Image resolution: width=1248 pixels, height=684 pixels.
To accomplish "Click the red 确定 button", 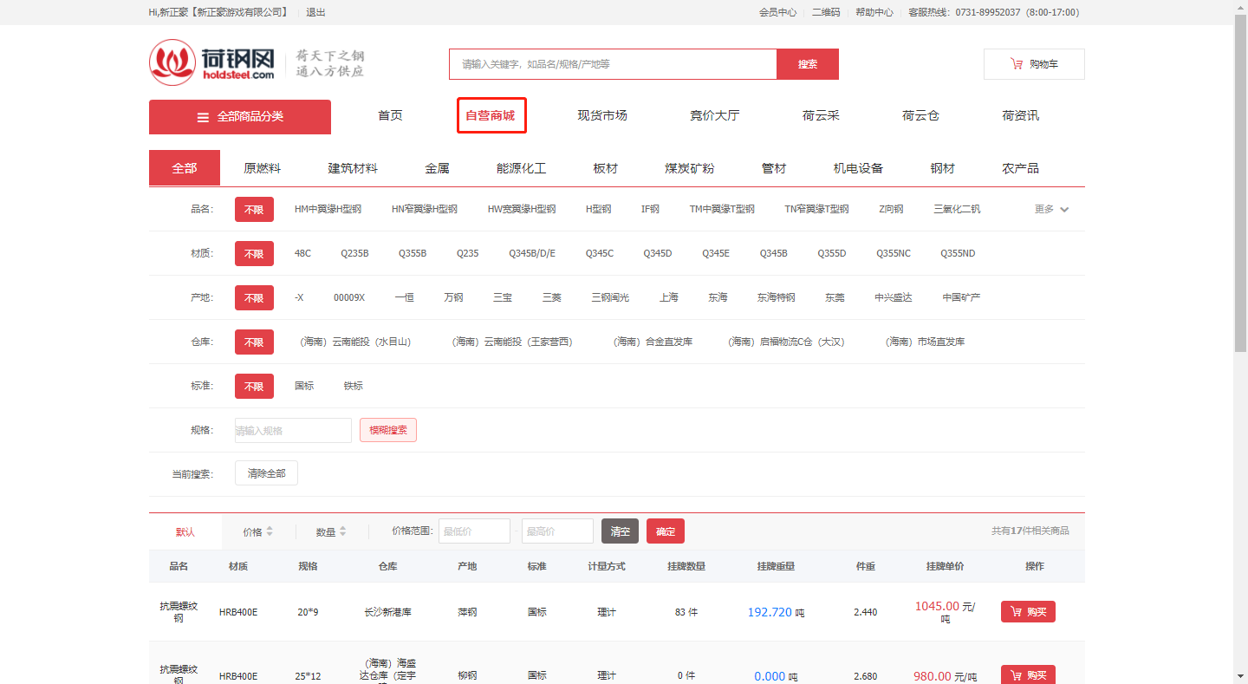I will pyautogui.click(x=666, y=531).
